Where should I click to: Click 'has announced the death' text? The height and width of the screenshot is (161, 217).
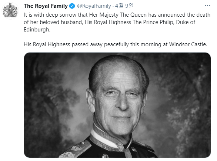(179, 15)
